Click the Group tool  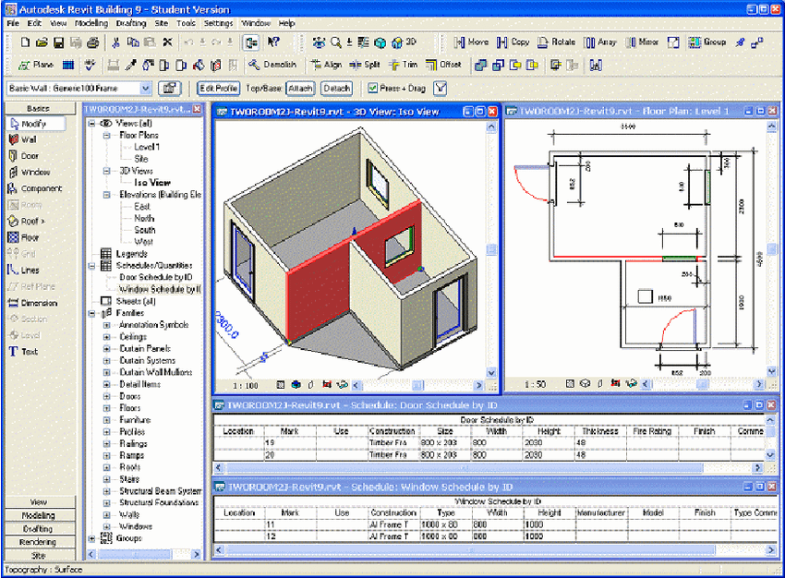706,42
